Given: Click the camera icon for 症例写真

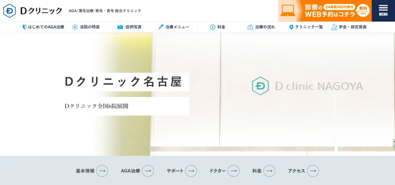Looking at the screenshot, I should click(x=120, y=27).
